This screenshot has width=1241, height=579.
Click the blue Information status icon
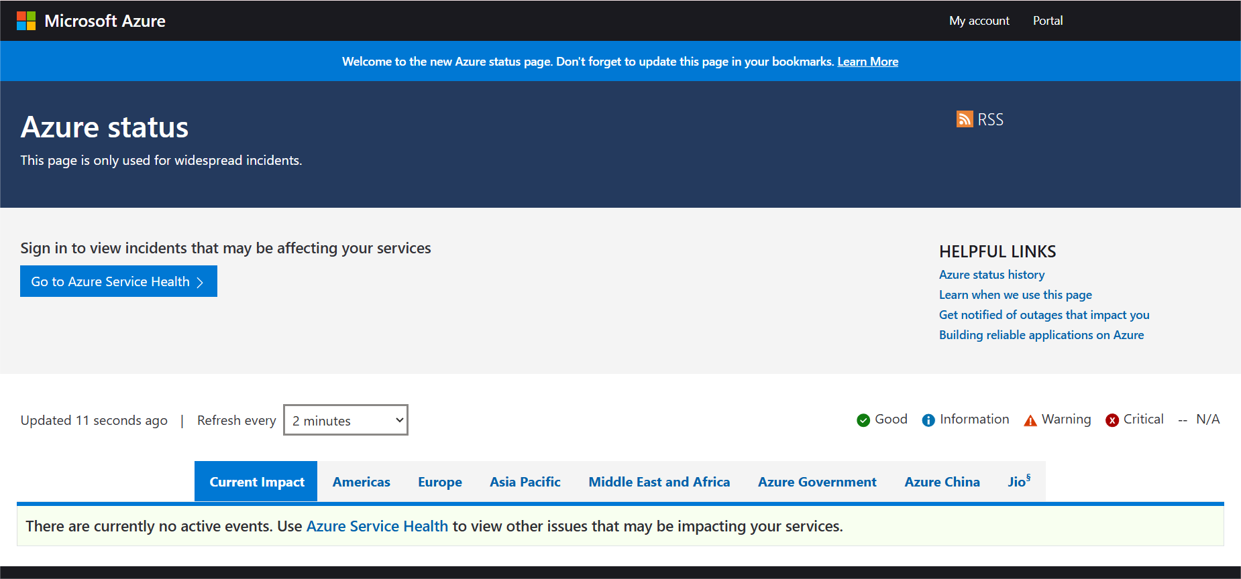pyautogui.click(x=928, y=420)
